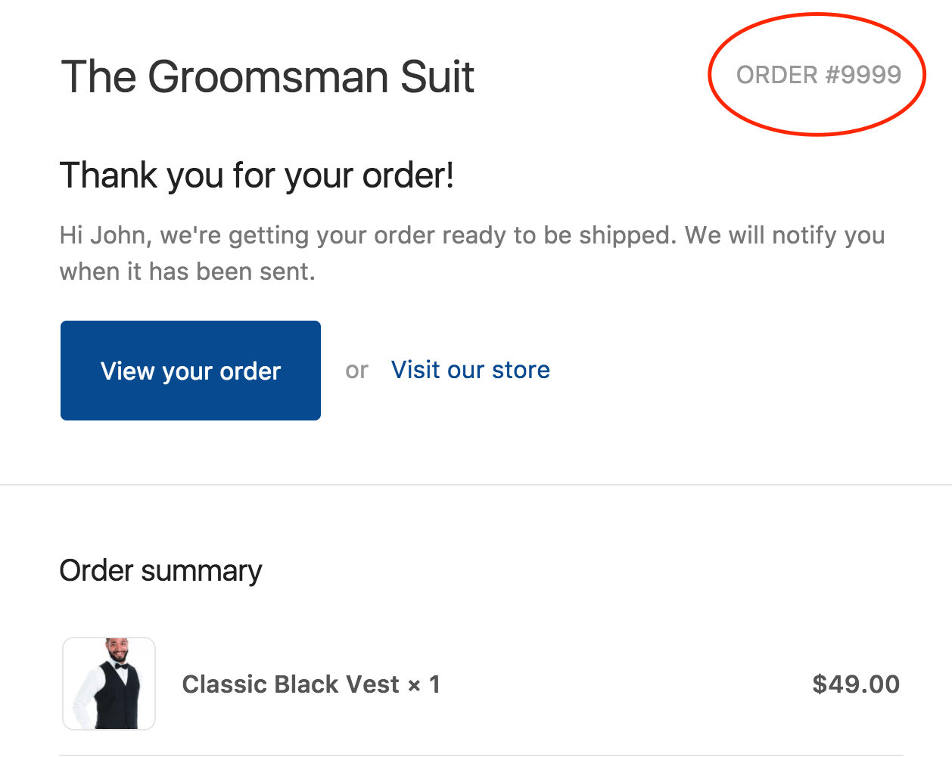The image size is (952, 757).
Task: Click the Order summary heading
Action: tap(160, 571)
